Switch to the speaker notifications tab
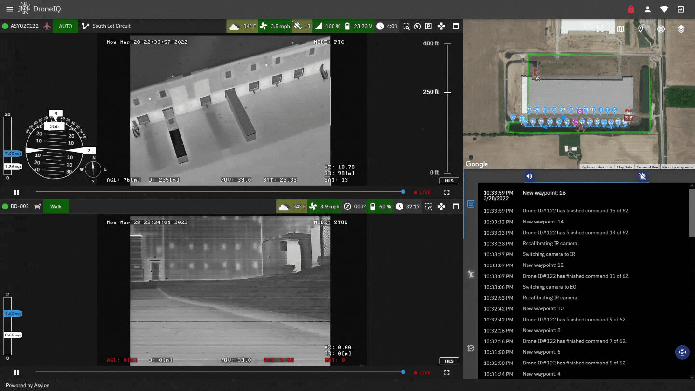695x391 pixels. [529, 176]
